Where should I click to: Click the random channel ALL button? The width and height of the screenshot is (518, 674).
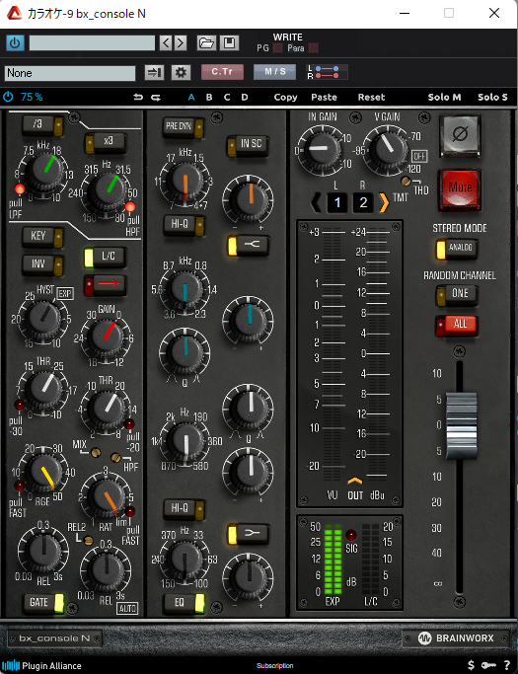click(x=457, y=325)
